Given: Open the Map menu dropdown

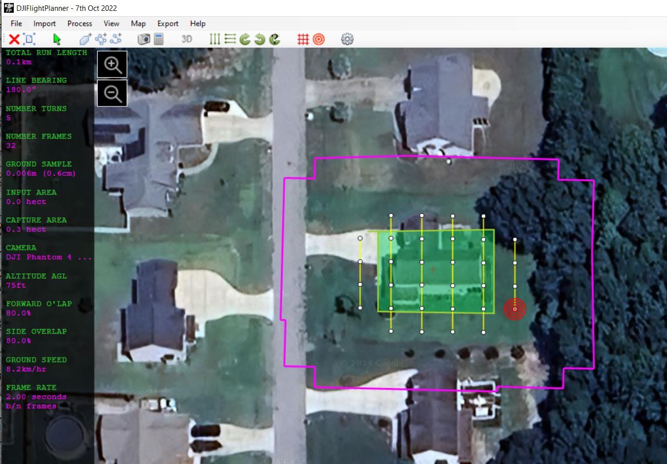Looking at the screenshot, I should [x=138, y=24].
